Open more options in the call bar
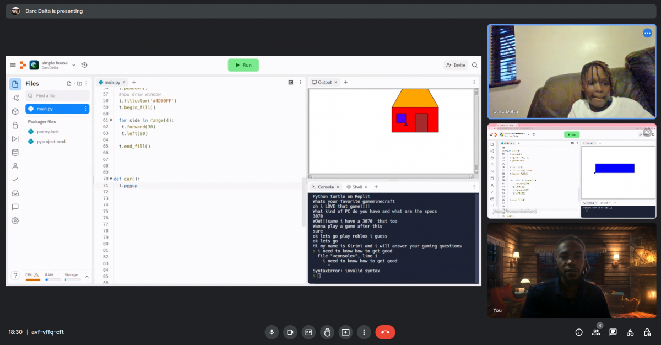Screen dimensions: 661x345 click(364, 332)
